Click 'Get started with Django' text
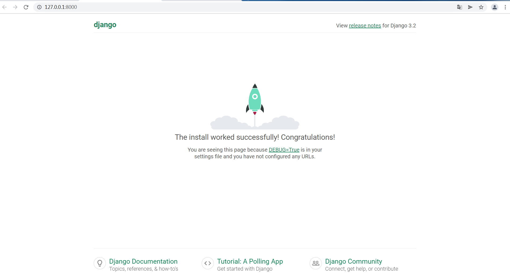Screen dimensions: 510x276 [x=245, y=269]
